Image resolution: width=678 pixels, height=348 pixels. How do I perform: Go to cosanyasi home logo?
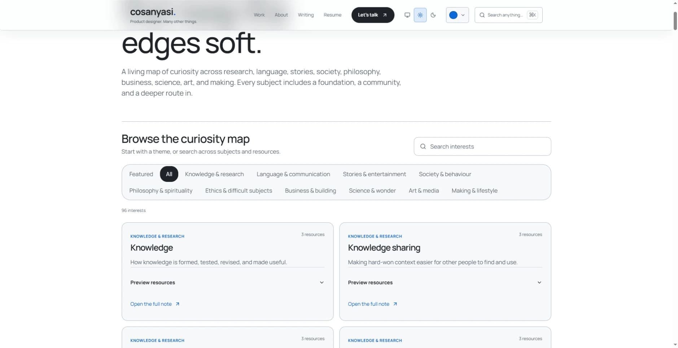[x=153, y=12]
